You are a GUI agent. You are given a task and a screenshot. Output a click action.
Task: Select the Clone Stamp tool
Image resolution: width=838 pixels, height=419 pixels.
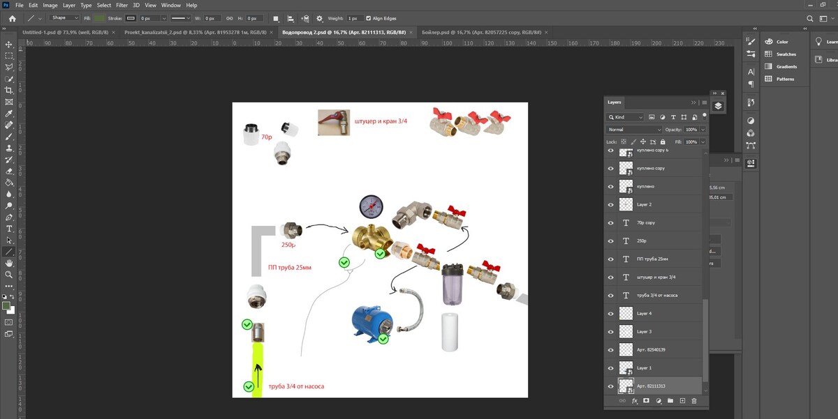pos(9,148)
